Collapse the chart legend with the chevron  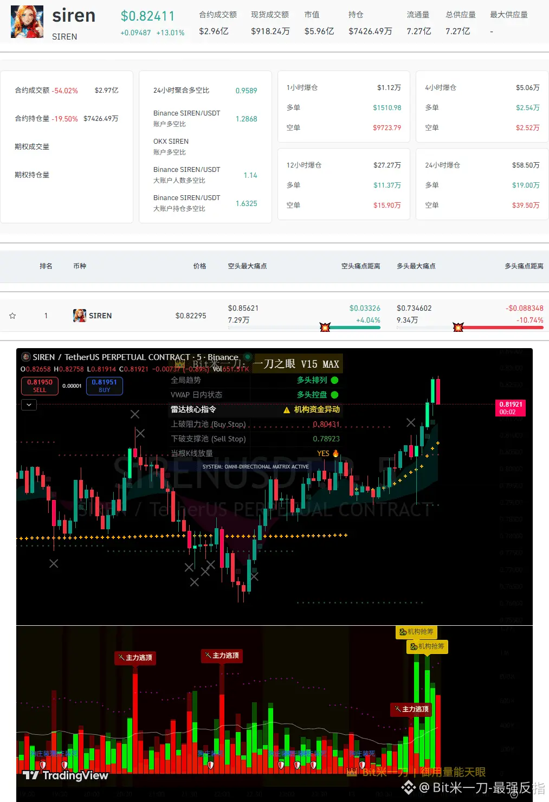29,405
